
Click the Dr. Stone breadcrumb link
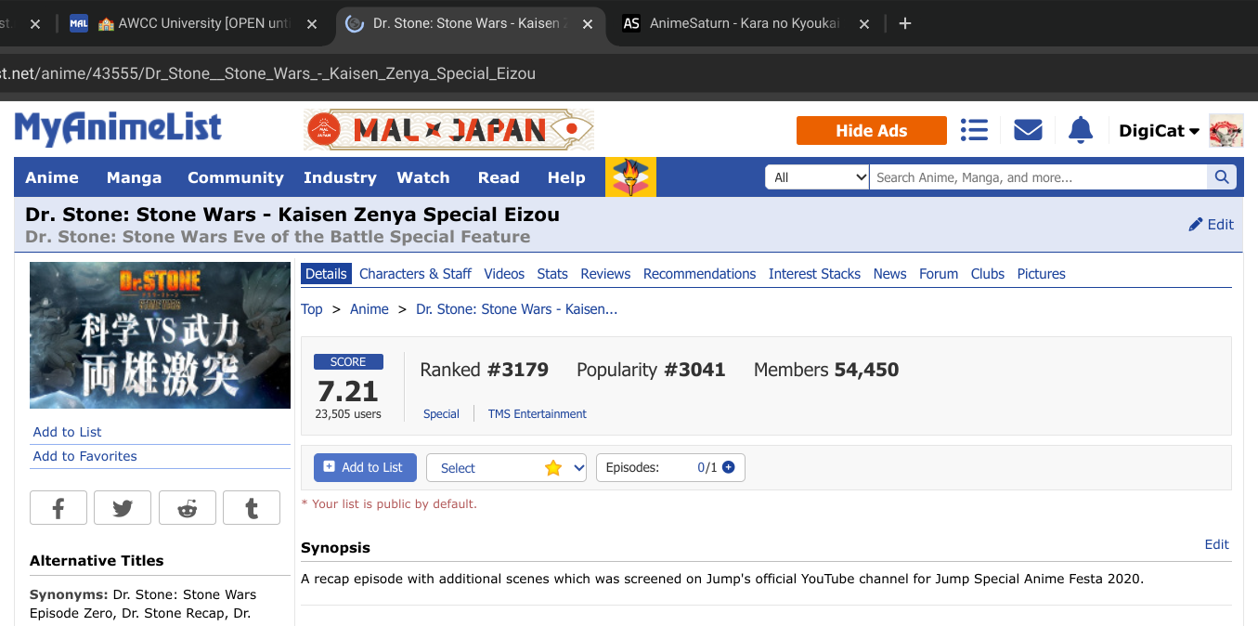tap(516, 309)
